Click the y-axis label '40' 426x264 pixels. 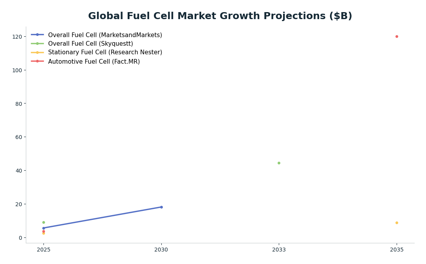click(19, 171)
